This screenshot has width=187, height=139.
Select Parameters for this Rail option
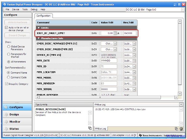point(9,54)
